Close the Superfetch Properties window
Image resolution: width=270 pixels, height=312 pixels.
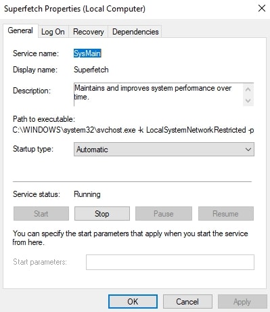pyautogui.click(x=262, y=9)
